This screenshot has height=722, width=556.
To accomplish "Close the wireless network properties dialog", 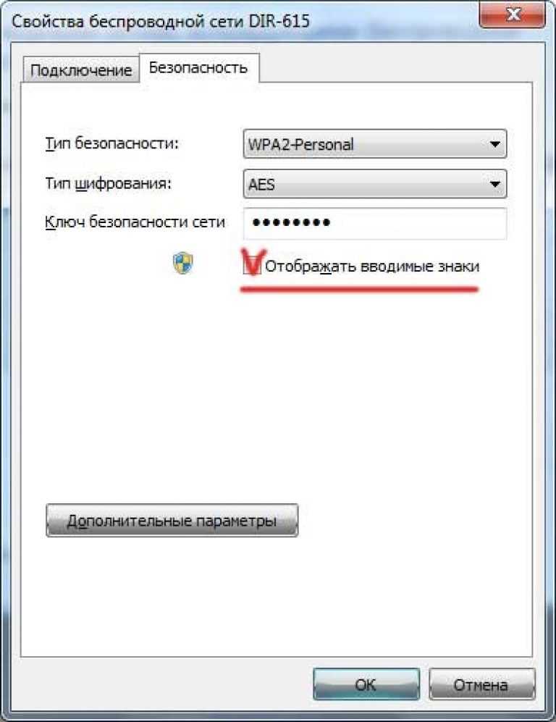I will [x=513, y=14].
